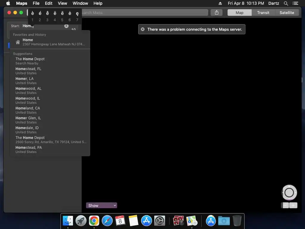
Task: Open Photo Booth from the Dock
Action: [178, 221]
